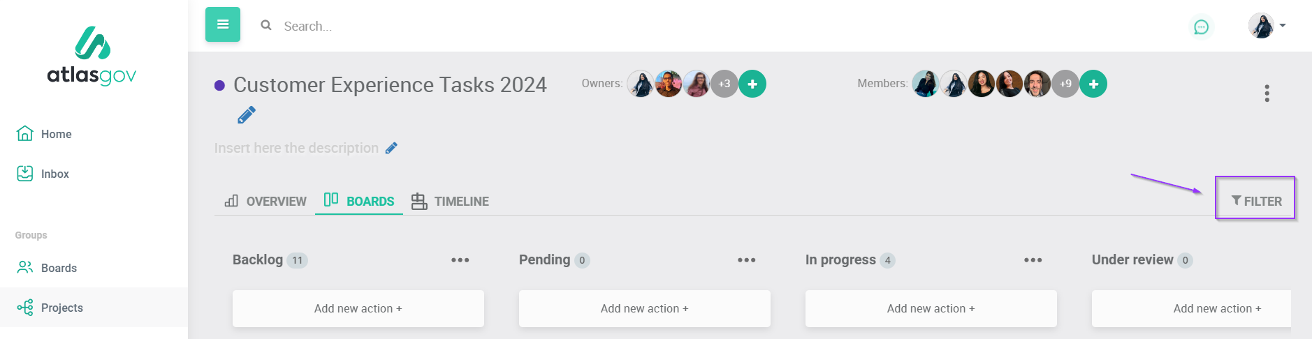Add a new owner with plus icon
The image size is (1312, 339).
point(752,84)
